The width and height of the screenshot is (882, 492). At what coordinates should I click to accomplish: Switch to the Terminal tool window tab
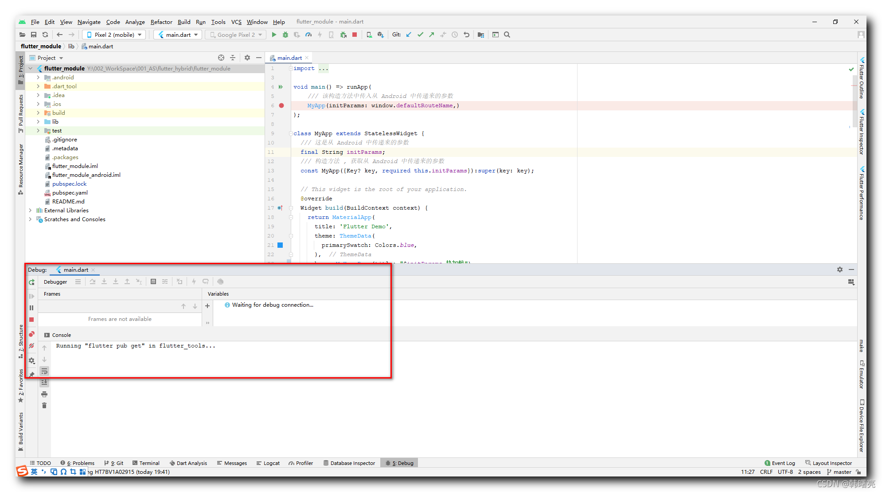pos(146,463)
